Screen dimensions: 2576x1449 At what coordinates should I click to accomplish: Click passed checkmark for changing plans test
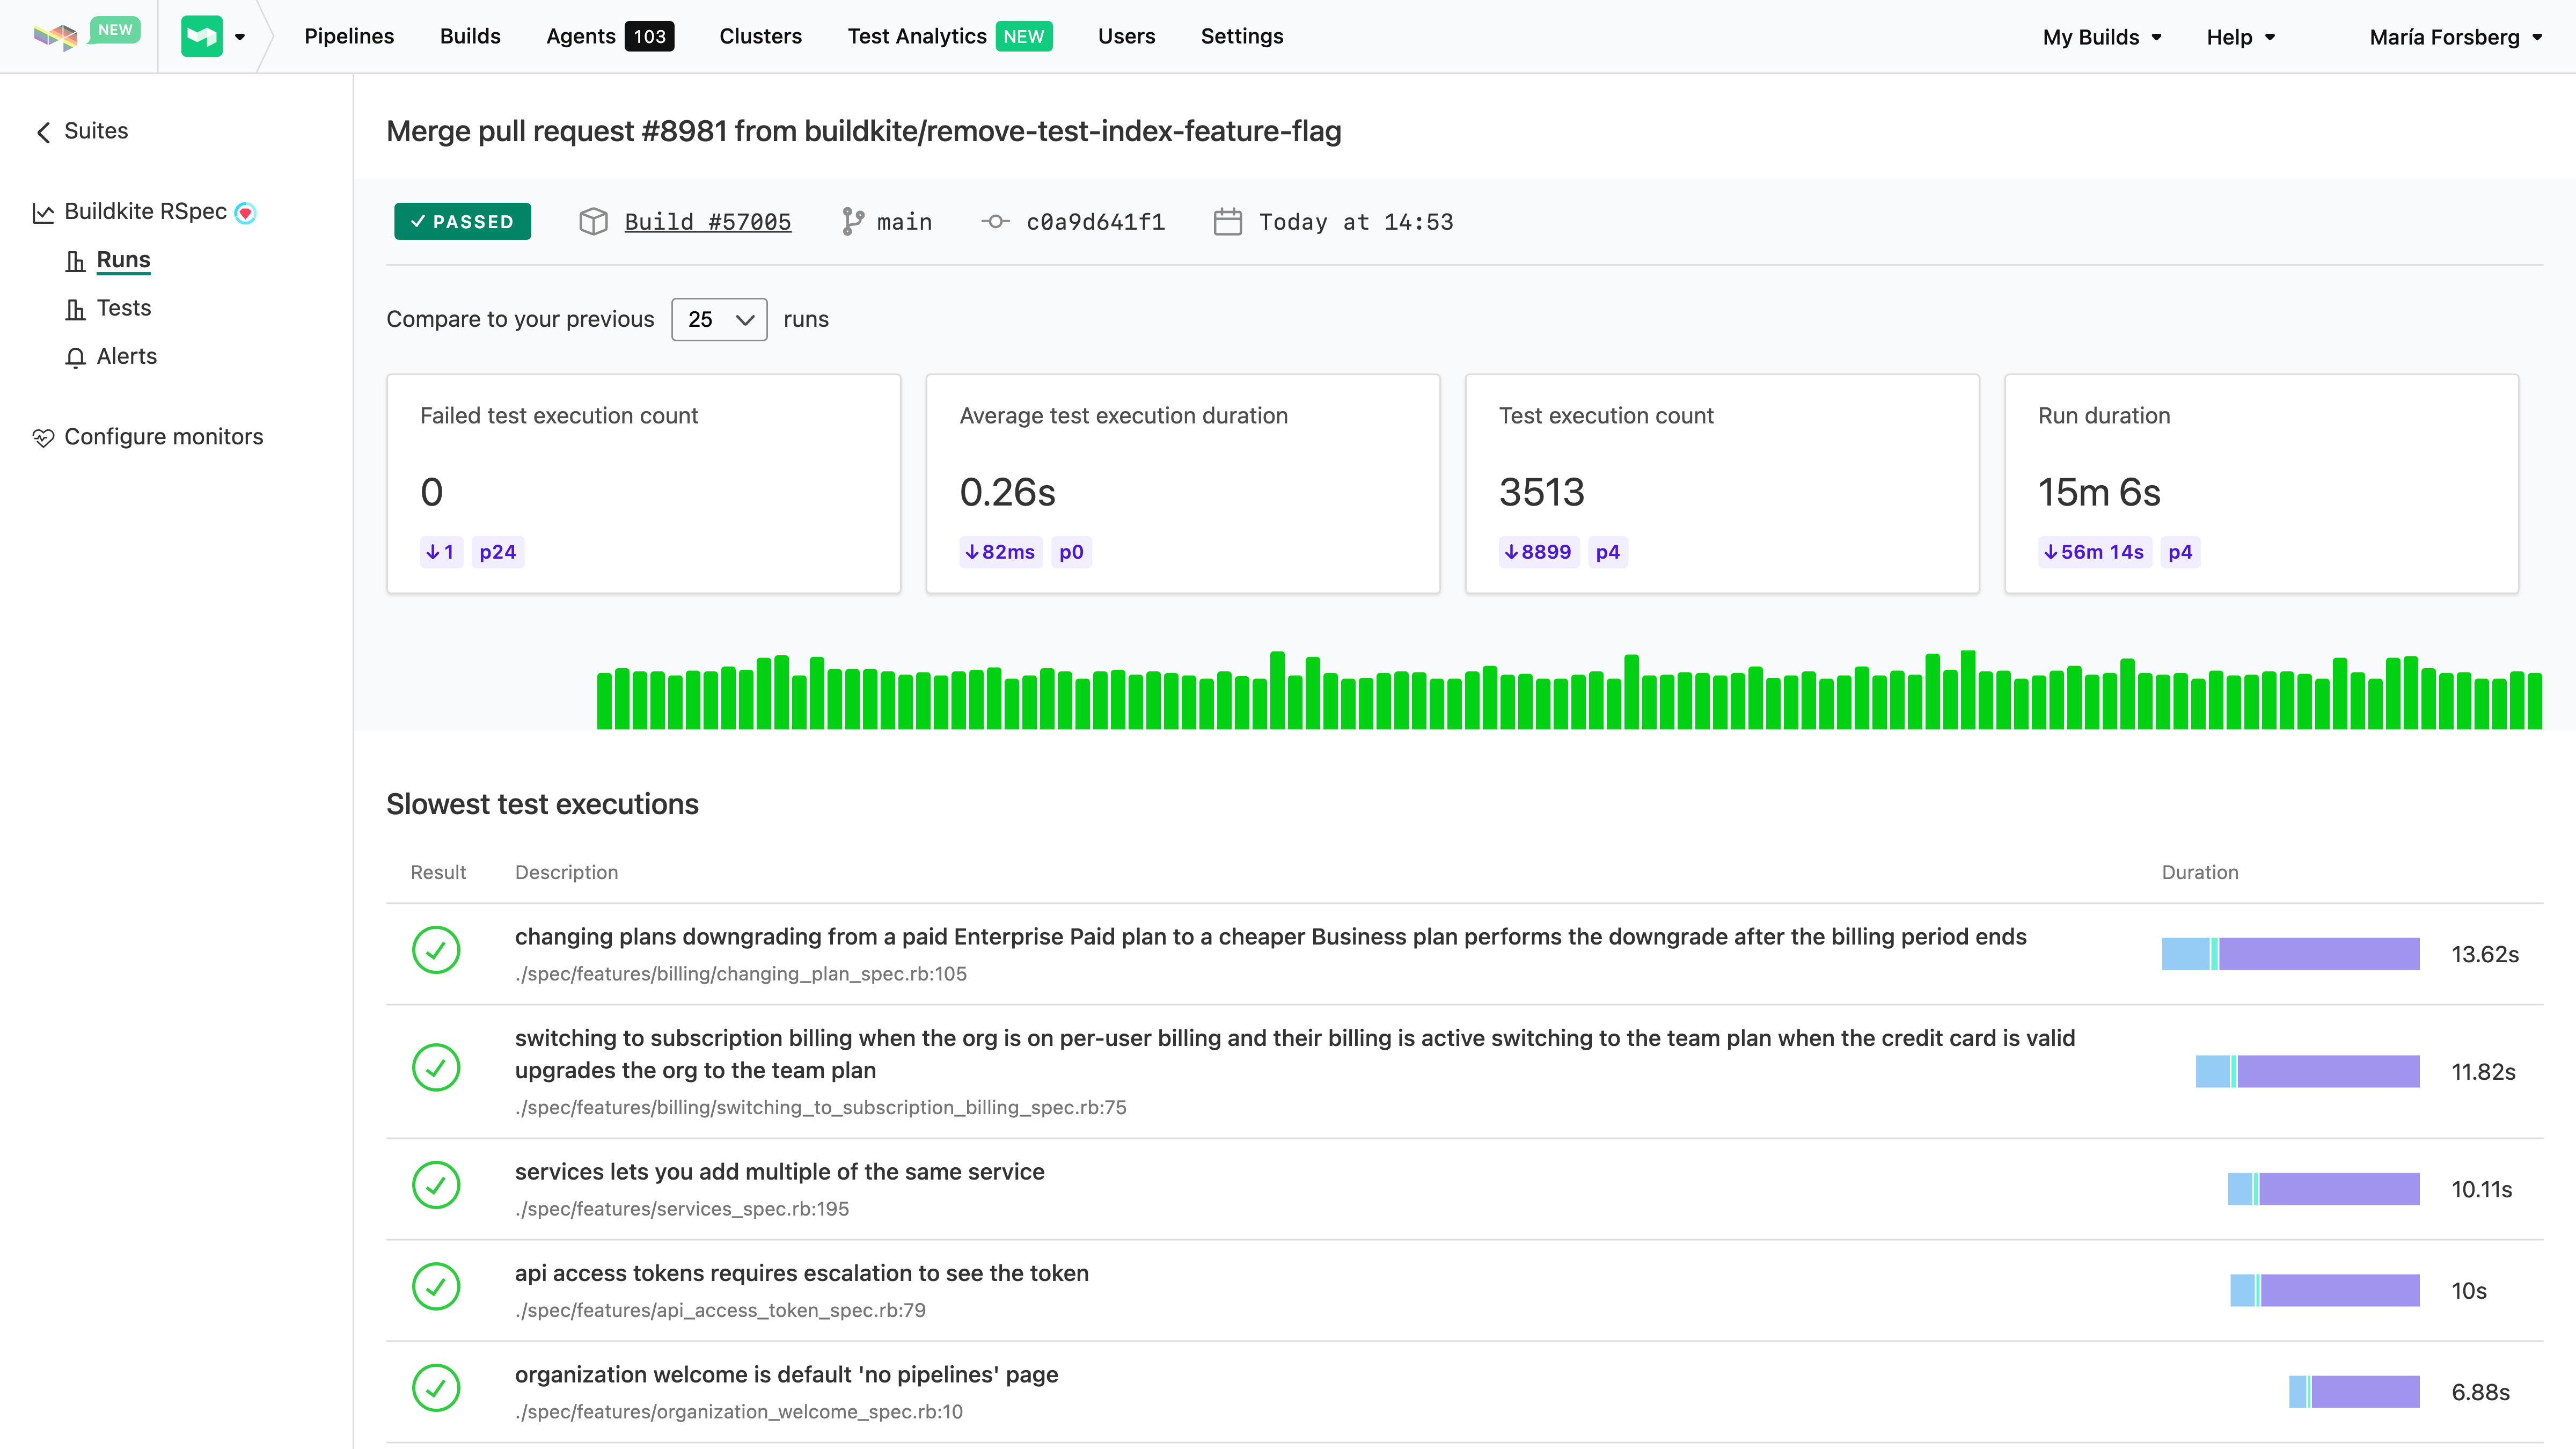[x=436, y=950]
